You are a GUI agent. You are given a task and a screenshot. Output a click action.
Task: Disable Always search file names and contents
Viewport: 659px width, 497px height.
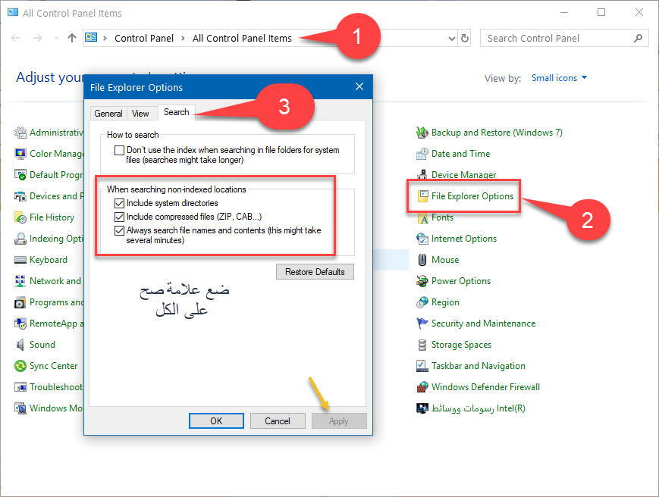point(119,230)
